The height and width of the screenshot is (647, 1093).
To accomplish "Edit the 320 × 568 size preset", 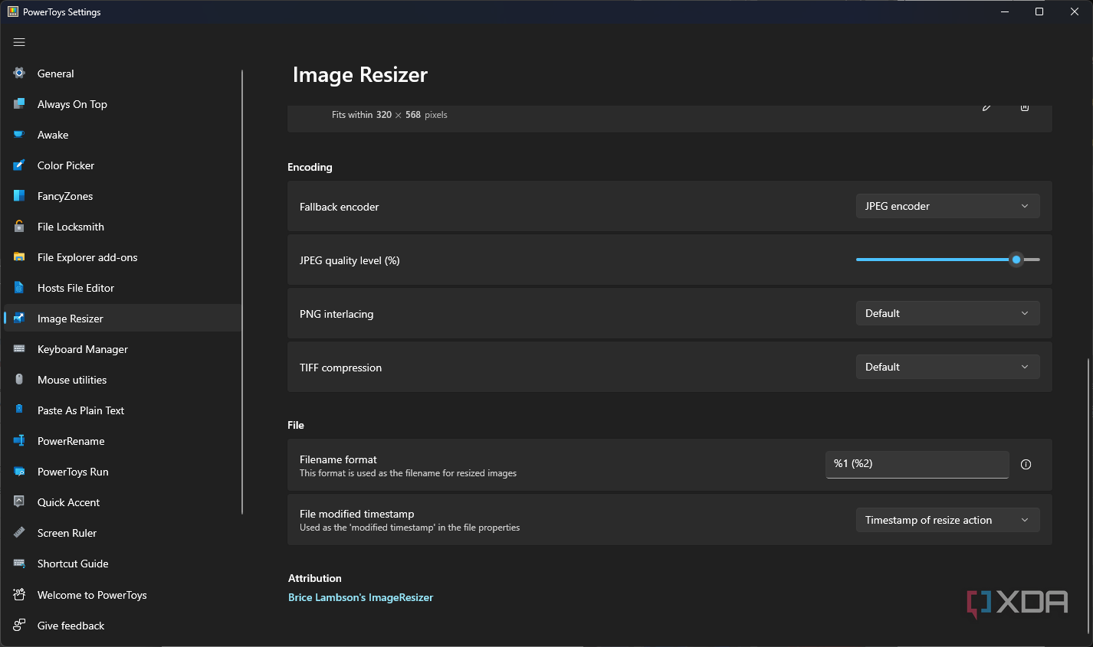I will click(986, 108).
